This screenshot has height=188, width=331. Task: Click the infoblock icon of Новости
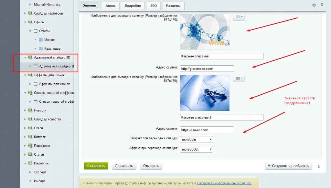(x=30, y=110)
